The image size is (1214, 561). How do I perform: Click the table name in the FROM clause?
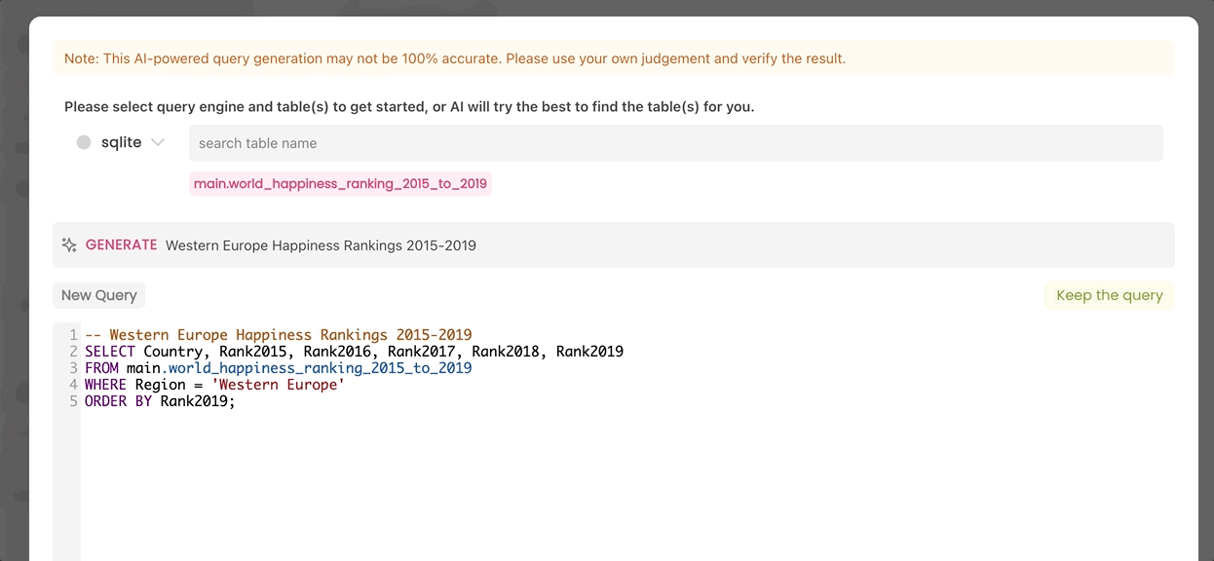click(299, 368)
